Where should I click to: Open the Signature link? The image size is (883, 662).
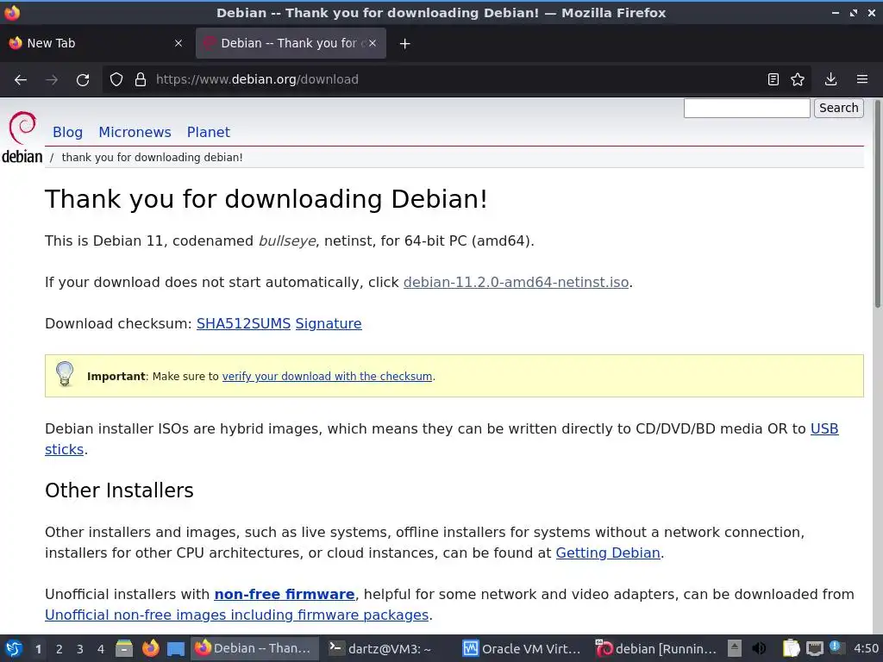coord(329,324)
